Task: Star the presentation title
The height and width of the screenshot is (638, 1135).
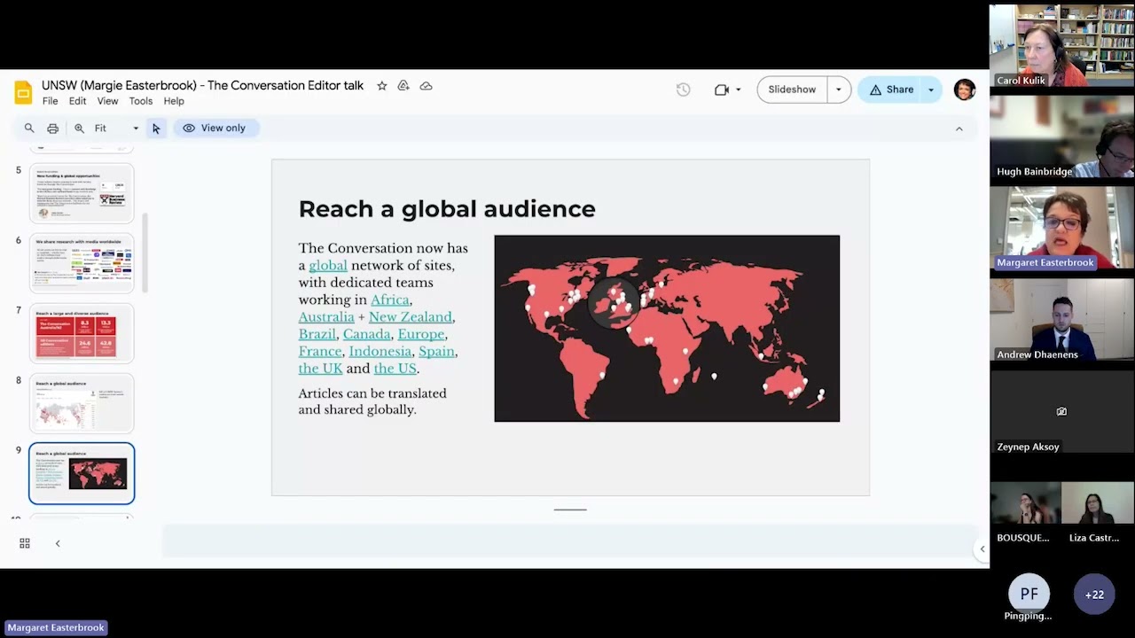Action: point(382,86)
